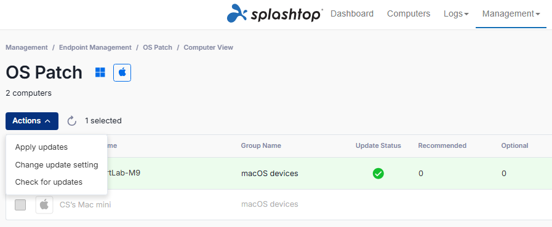Viewport: 552px width, 227px height.
Task: Click Apple icon next to CS's Mac mini
Action: [x=44, y=204]
